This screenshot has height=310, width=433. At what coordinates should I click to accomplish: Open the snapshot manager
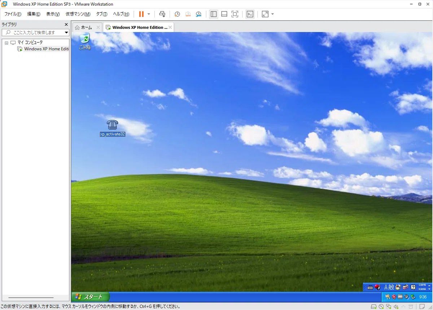pyautogui.click(x=199, y=14)
